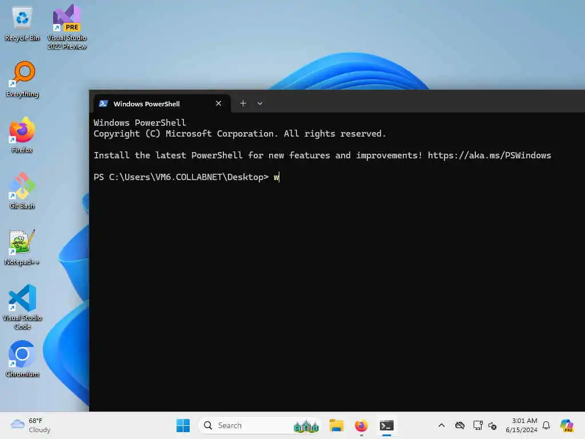Select the Git Bash desktop icon
Image resolution: width=585 pixels, height=439 pixels.
22,191
